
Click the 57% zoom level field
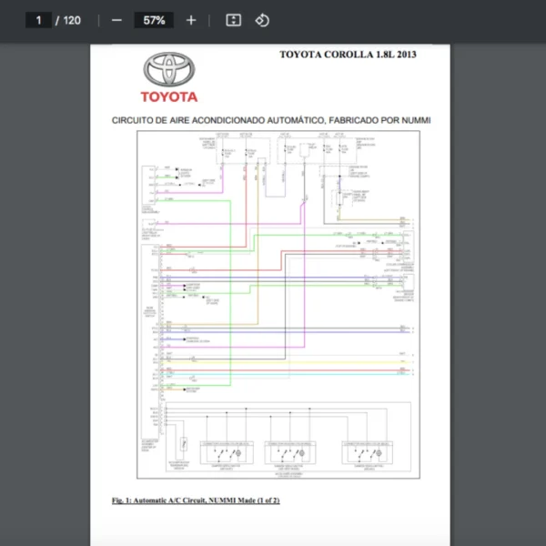154,20
